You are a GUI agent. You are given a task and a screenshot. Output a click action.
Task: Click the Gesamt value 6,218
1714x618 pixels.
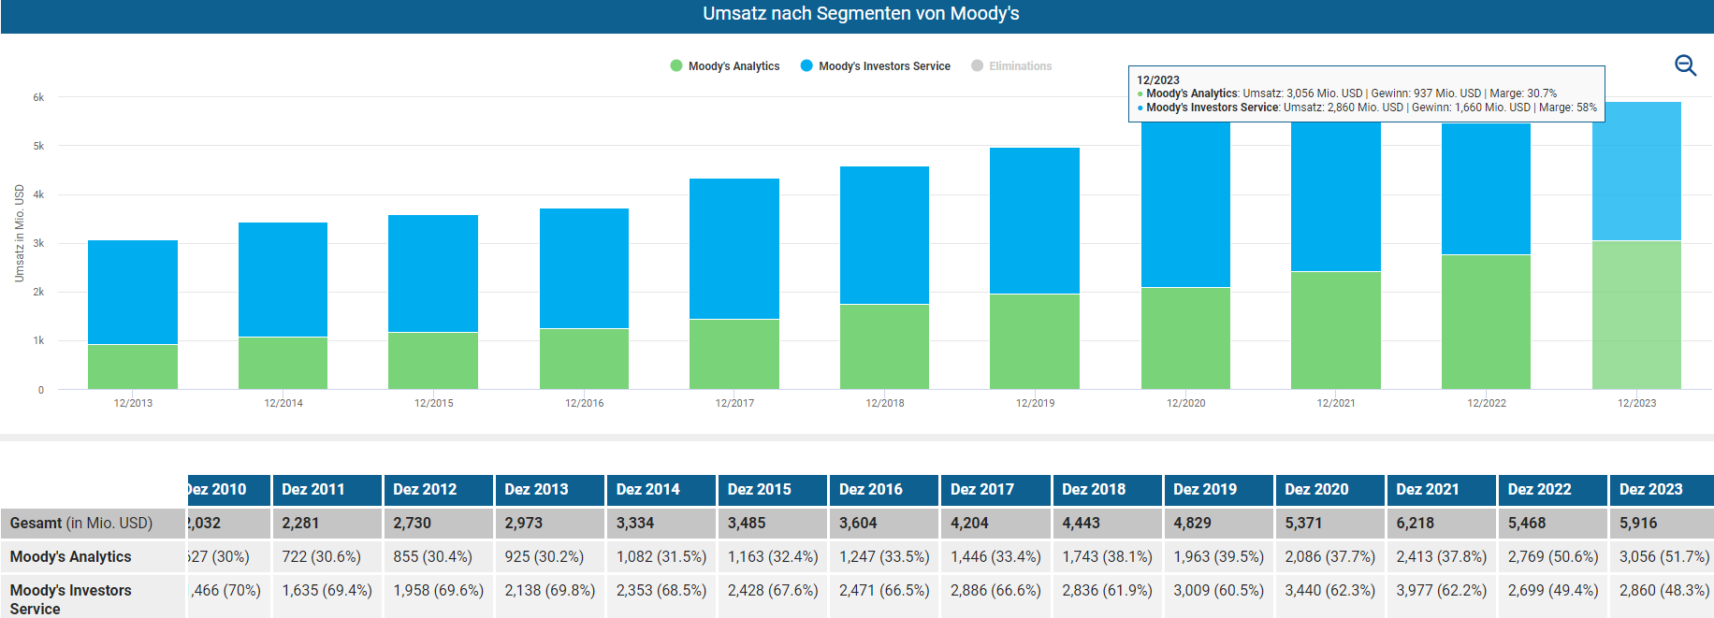[x=1416, y=524]
